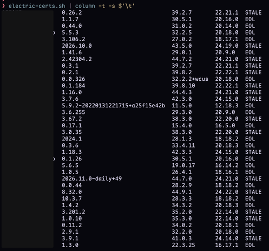Click STALE in the 2026.10.0 row

point(253,46)
